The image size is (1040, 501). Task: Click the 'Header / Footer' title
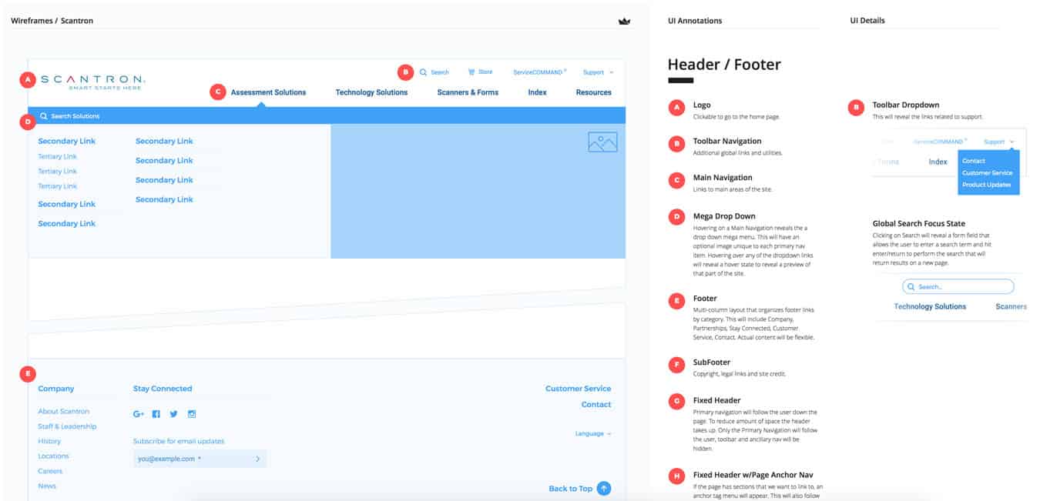pyautogui.click(x=724, y=65)
